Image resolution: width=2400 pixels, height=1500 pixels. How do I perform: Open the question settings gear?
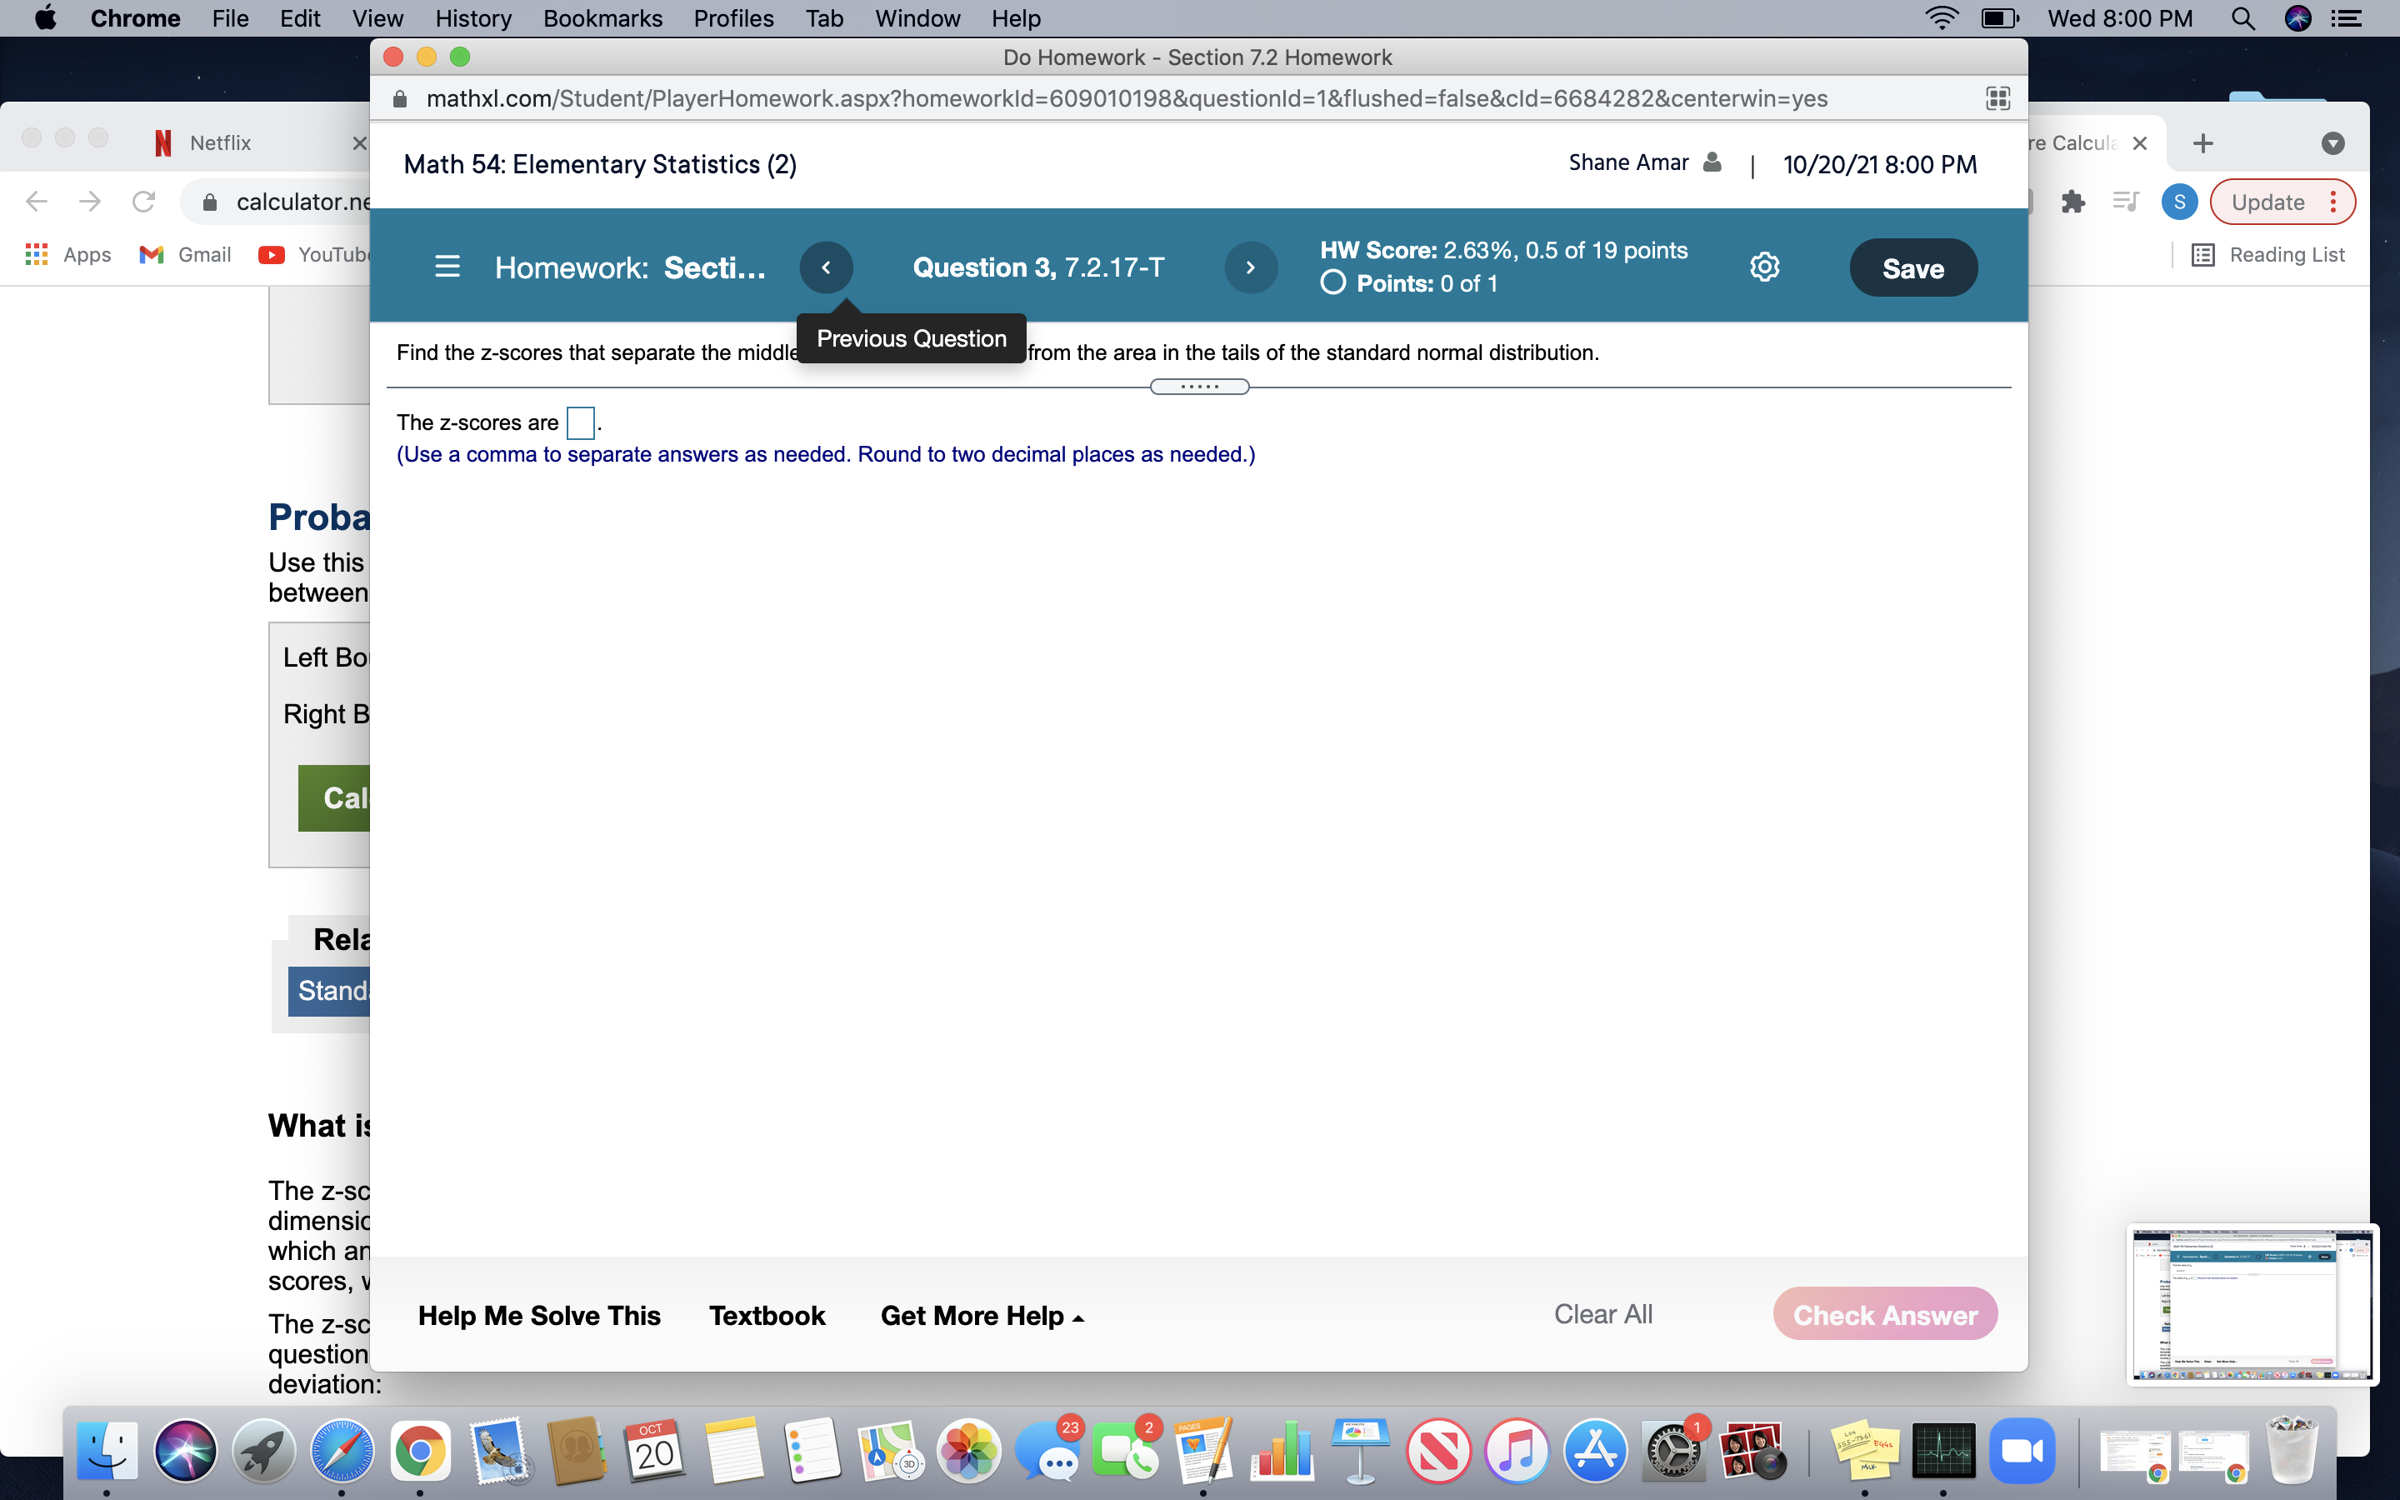[1765, 266]
